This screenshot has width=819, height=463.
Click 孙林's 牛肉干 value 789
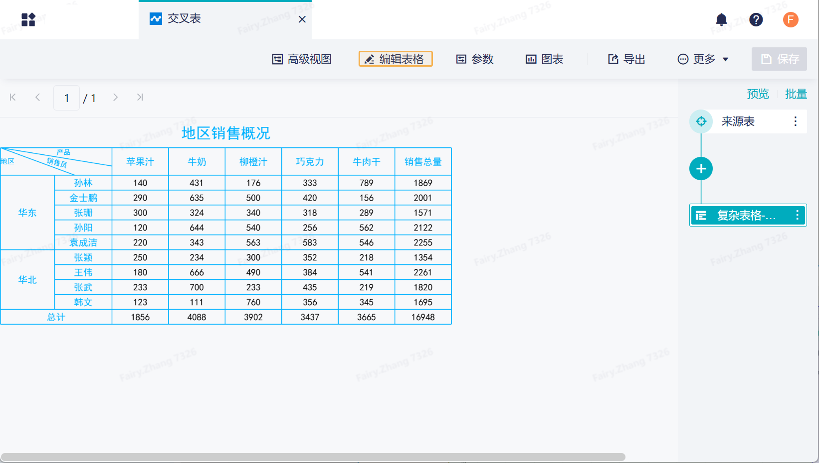pos(367,183)
